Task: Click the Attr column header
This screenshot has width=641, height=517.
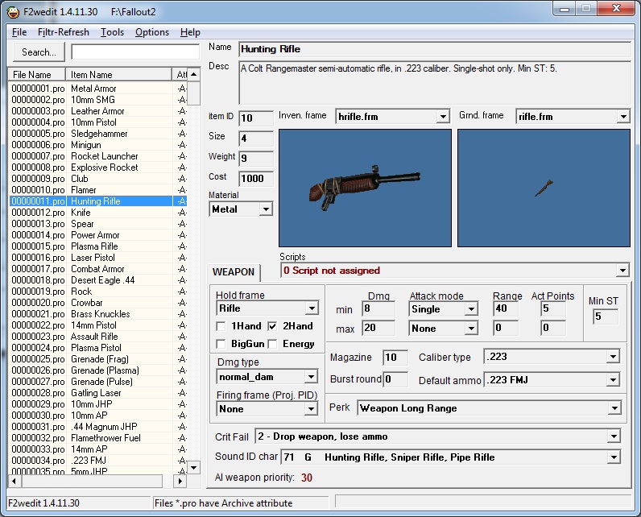Action: pos(180,75)
